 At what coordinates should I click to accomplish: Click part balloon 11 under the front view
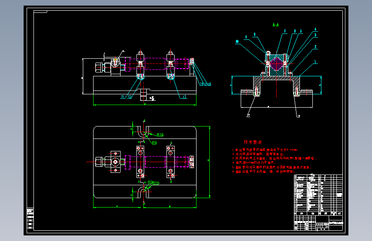pyautogui.click(x=123, y=97)
